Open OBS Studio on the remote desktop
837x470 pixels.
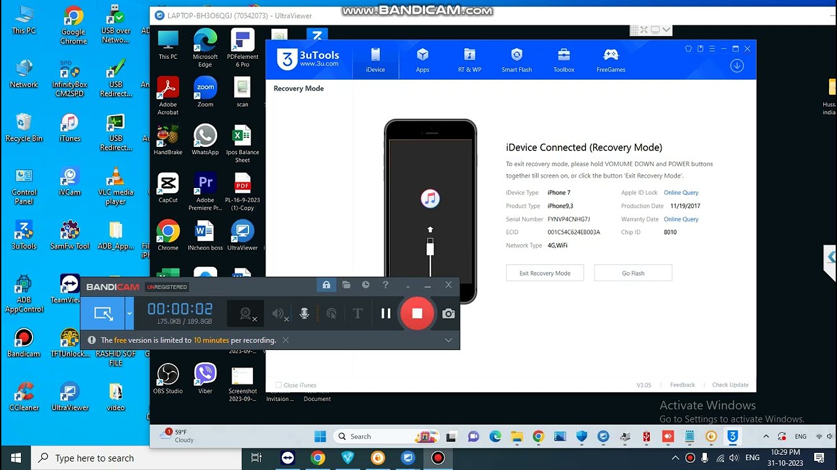(x=168, y=379)
